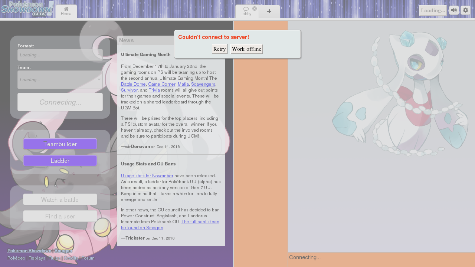475x267 pixels.
Task: Open the Survivor room link
Action: coord(129,90)
